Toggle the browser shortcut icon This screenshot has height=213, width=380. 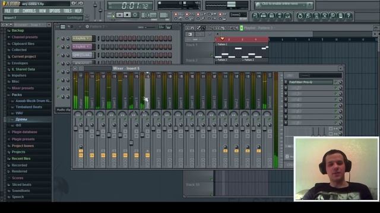coord(280,16)
